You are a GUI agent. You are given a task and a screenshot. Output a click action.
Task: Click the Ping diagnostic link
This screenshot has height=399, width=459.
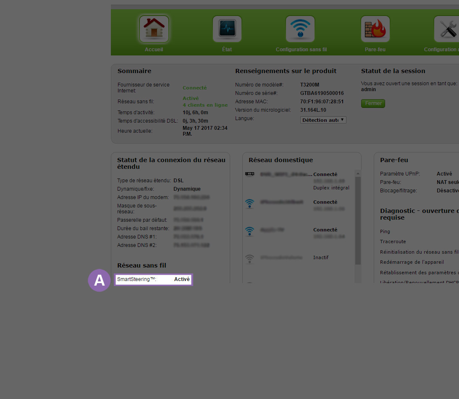coord(385,231)
